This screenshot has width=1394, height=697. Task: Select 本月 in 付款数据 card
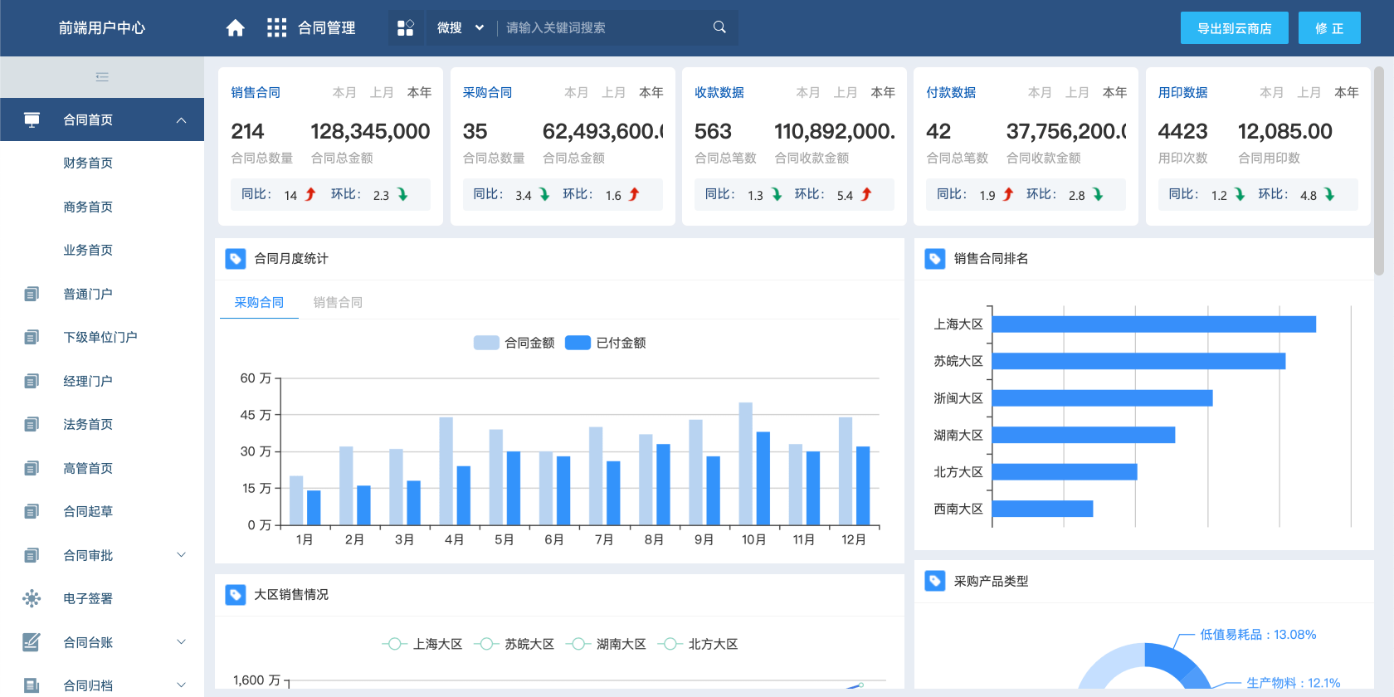click(x=1040, y=93)
